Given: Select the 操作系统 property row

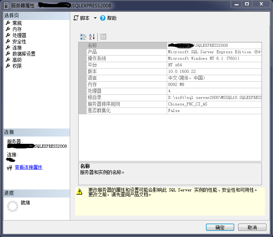Looking at the screenshot, I should 170,59.
